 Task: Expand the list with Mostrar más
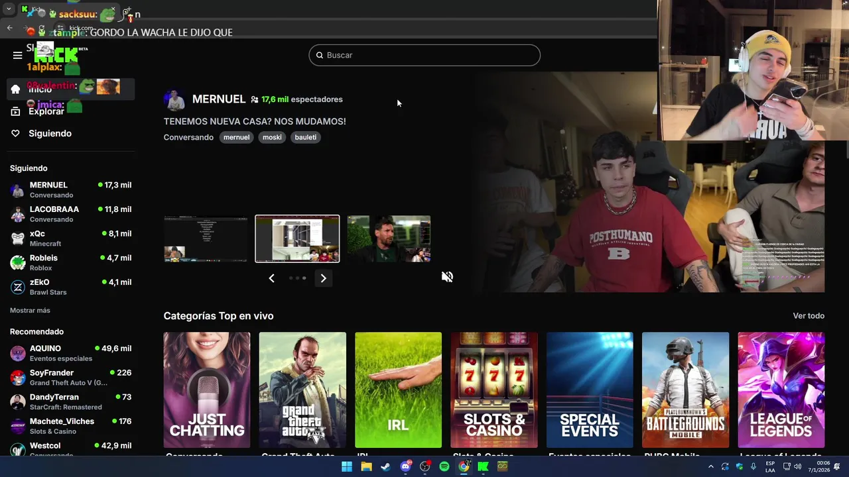tap(30, 310)
